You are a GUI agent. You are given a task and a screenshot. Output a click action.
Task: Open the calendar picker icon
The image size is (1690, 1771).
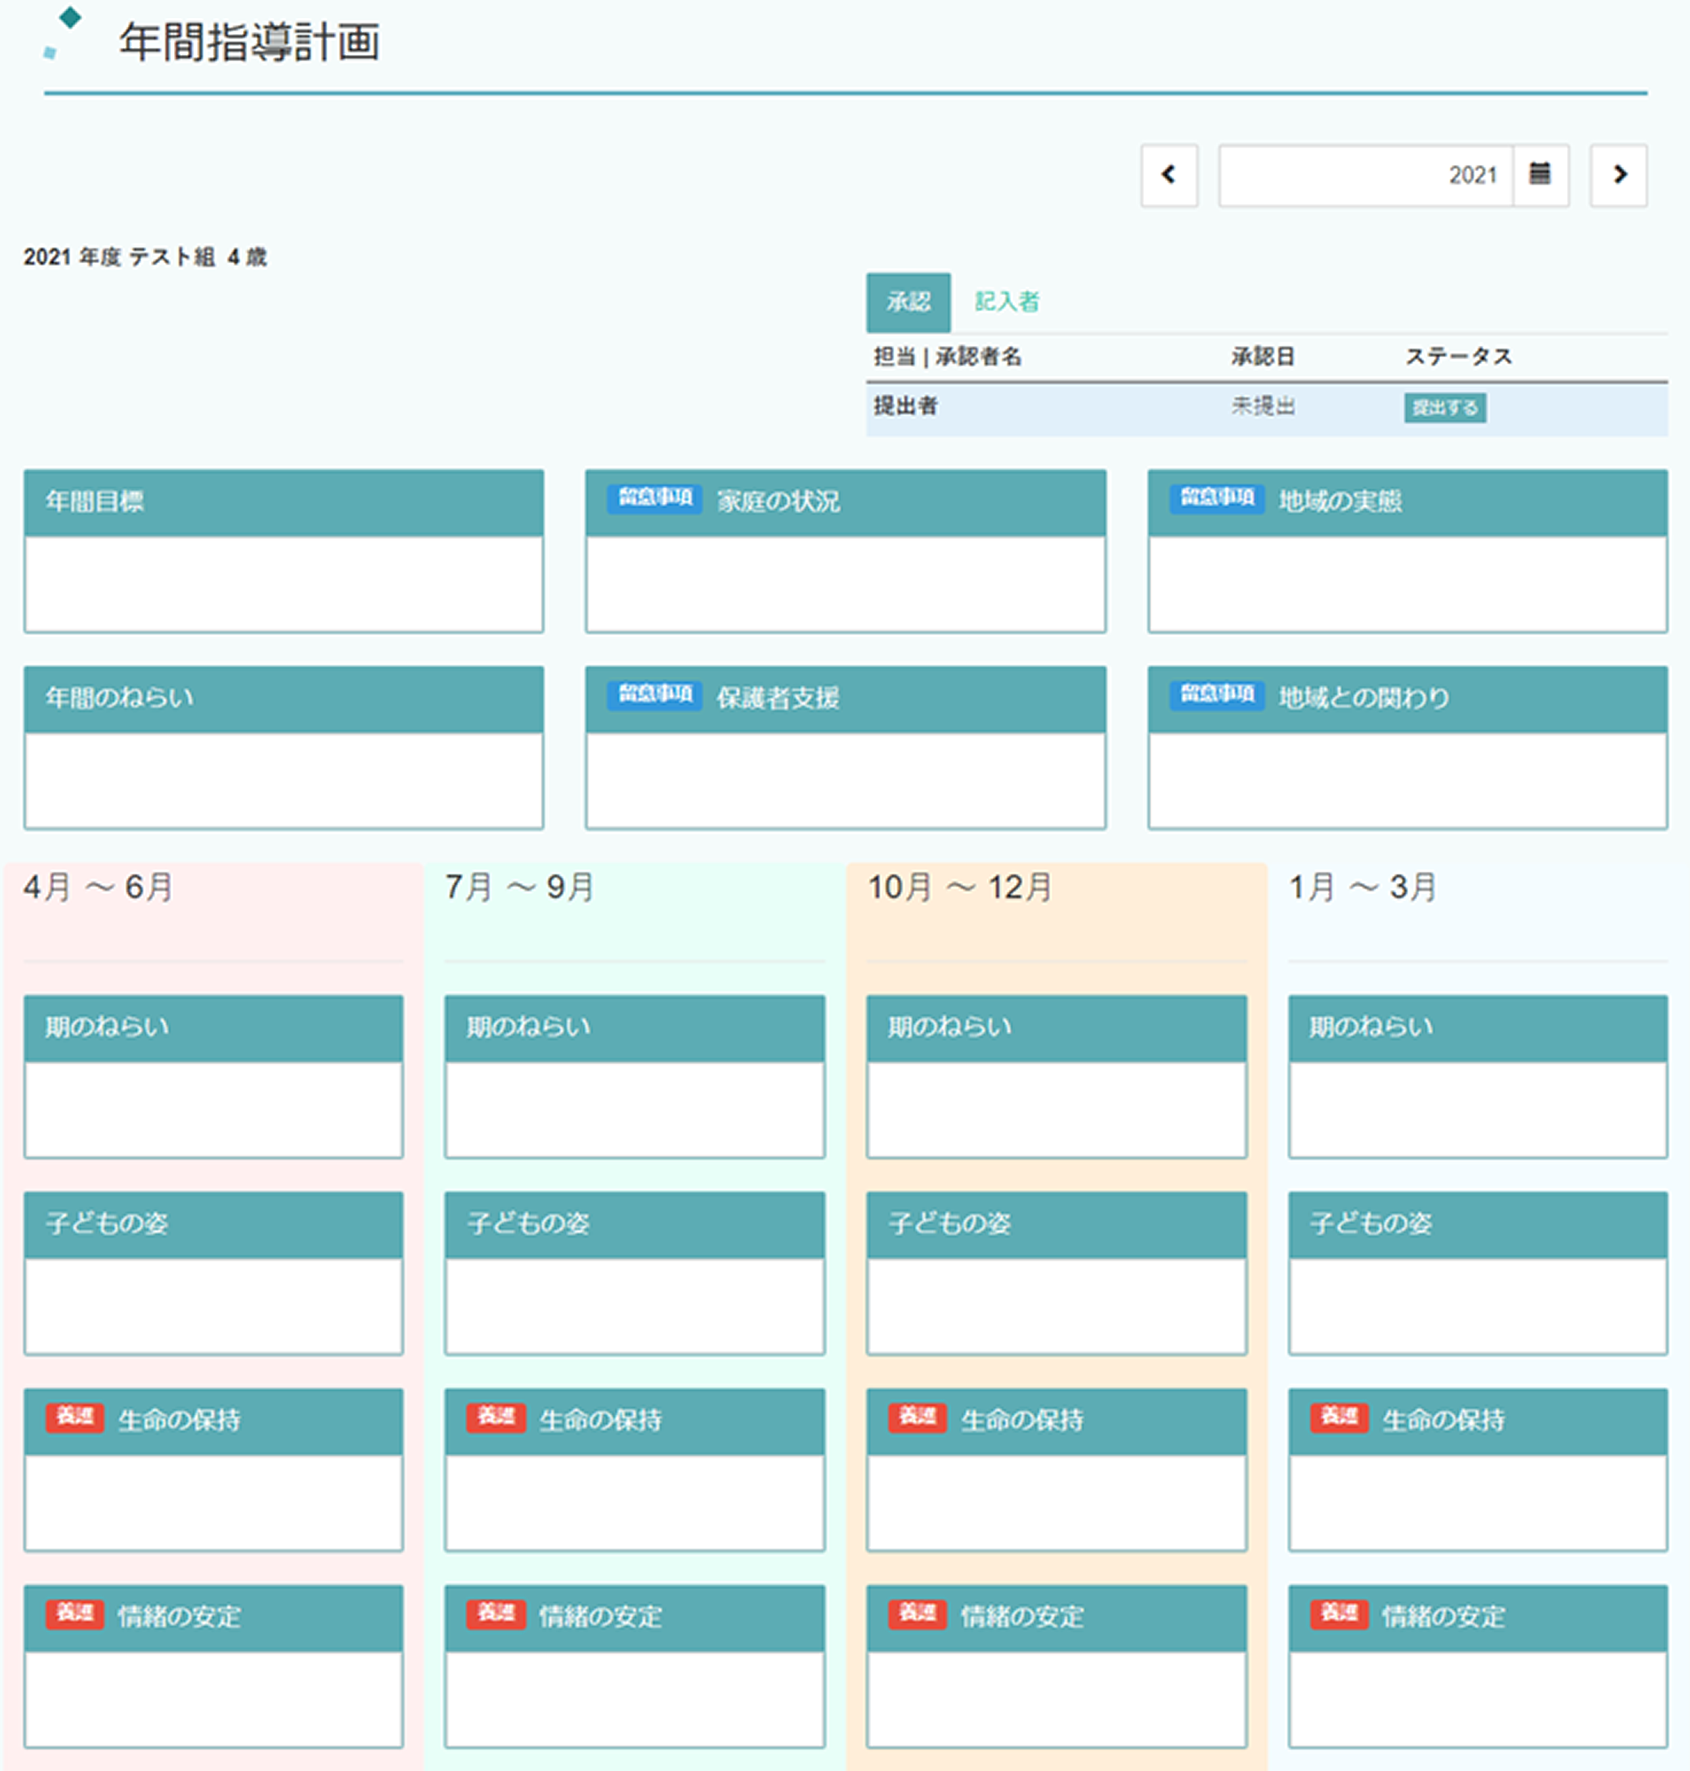[1540, 175]
